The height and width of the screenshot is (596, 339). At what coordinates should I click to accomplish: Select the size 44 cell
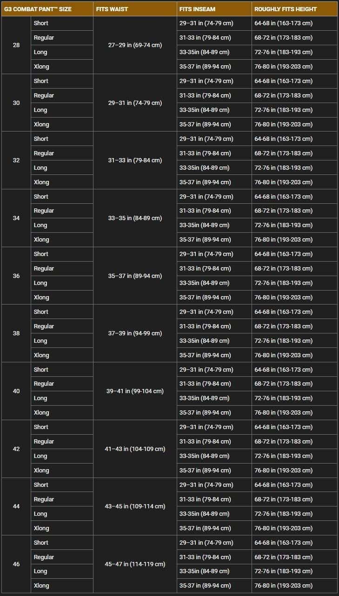(x=16, y=506)
